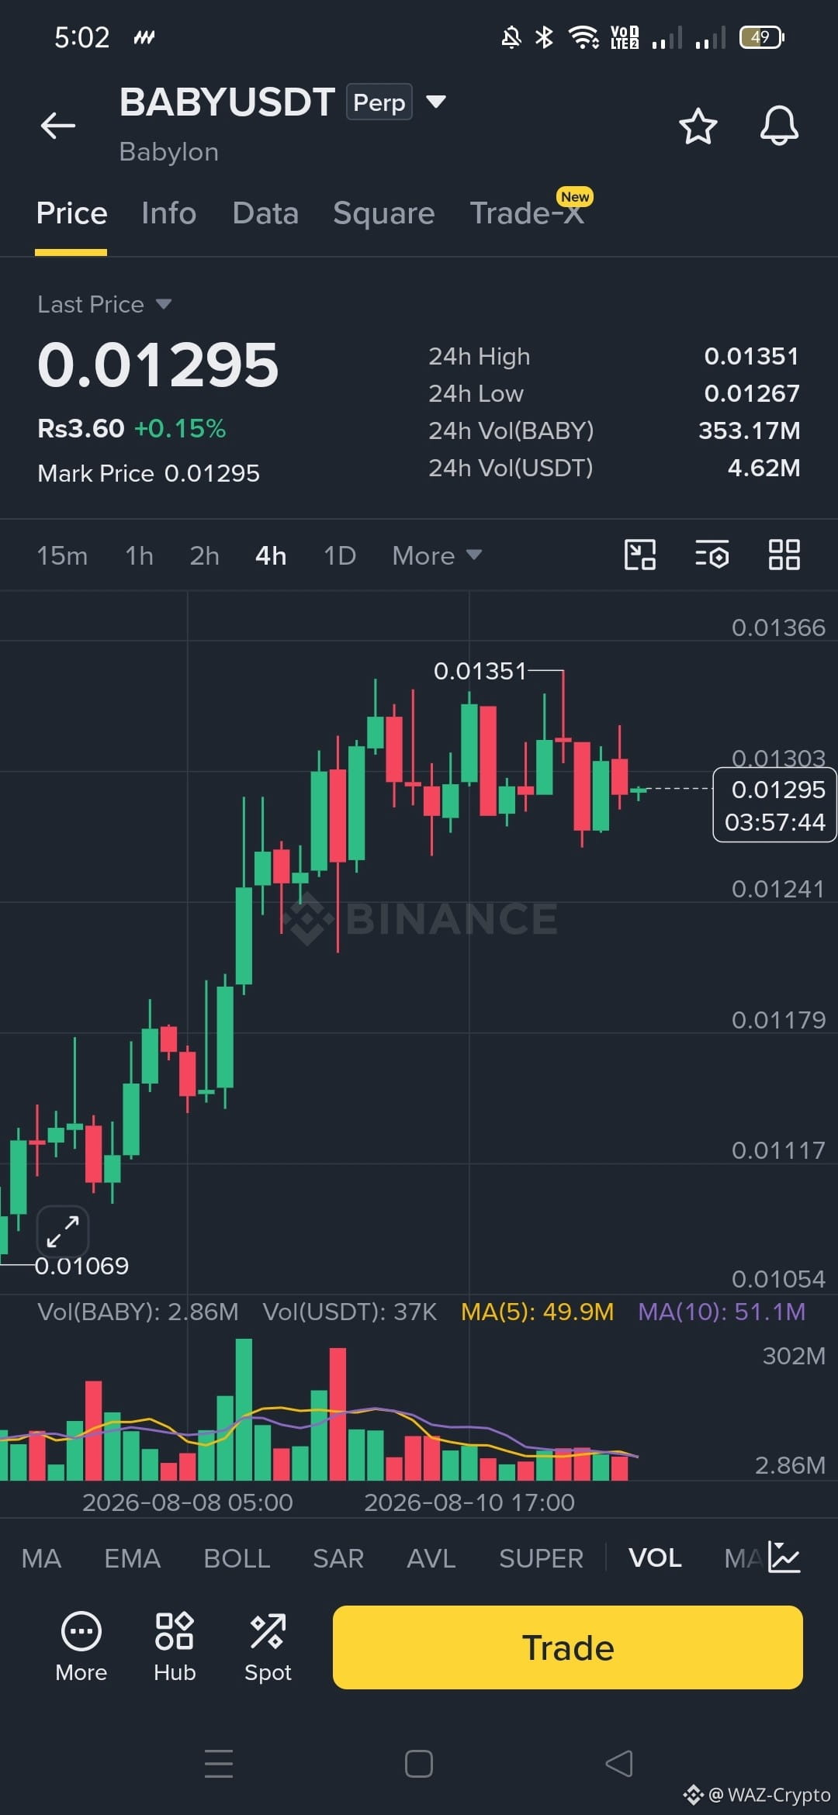Tap the Vol(BABY): 2.86M label
838x1815 pixels.
pos(138,1312)
